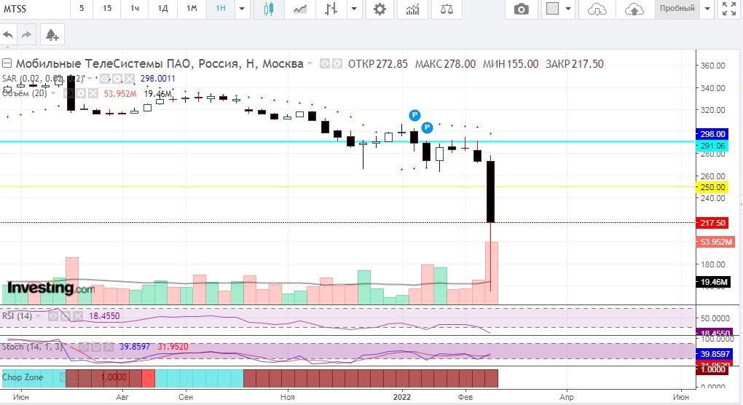Expand the timeframe dropdown arrow

click(x=242, y=9)
